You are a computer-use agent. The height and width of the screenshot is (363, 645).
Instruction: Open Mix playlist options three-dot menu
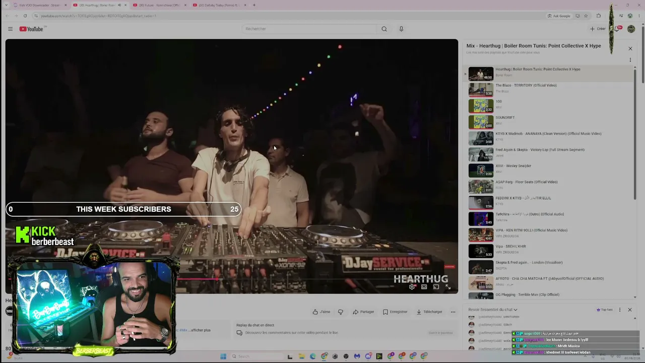(630, 60)
